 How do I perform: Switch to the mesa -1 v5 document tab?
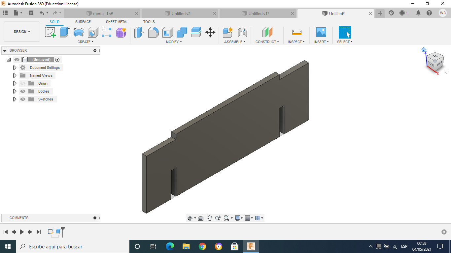(102, 14)
